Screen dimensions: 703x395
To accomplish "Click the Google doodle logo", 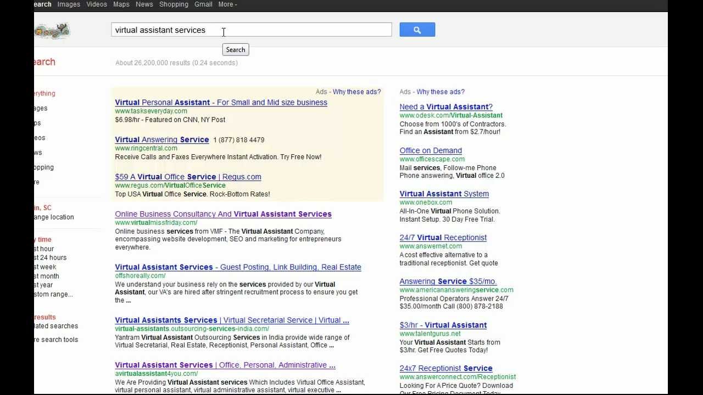I will coord(52,31).
